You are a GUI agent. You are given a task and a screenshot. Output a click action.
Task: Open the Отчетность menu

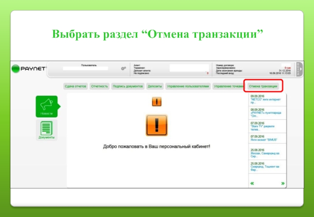click(99, 86)
